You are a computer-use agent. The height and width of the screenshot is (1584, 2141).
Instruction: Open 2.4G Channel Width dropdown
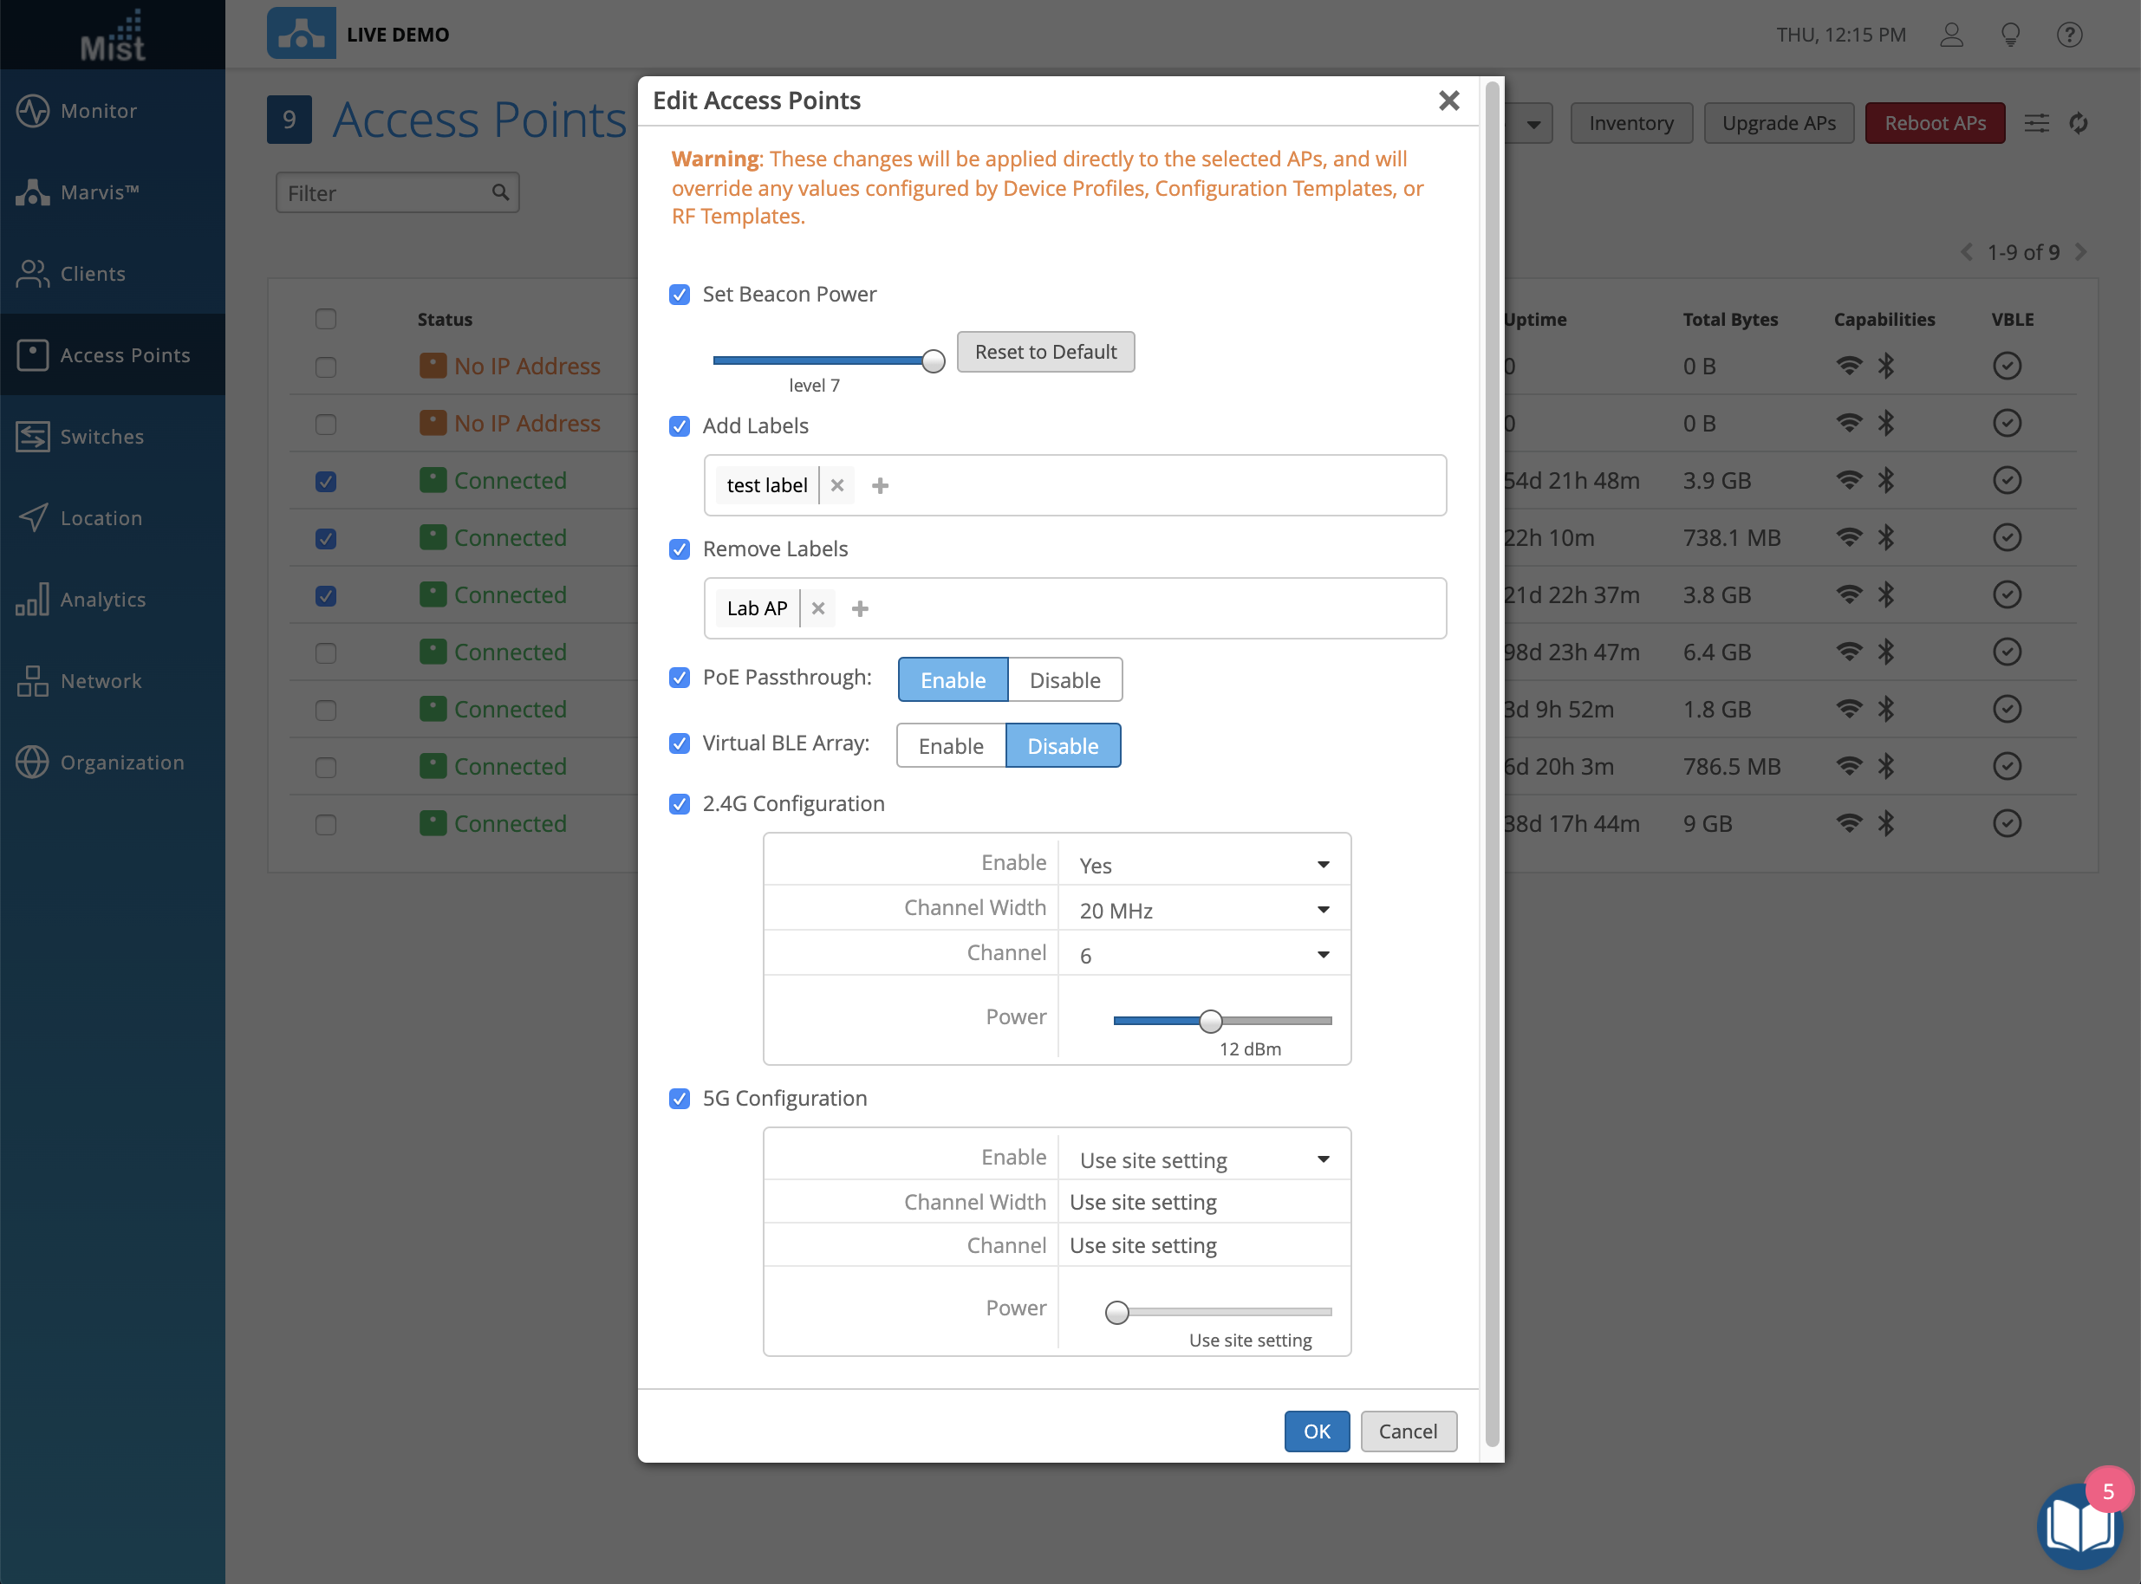click(x=1204, y=909)
